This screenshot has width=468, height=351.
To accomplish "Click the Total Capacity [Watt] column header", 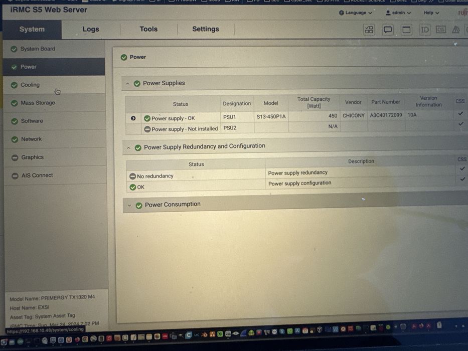I will point(314,102).
